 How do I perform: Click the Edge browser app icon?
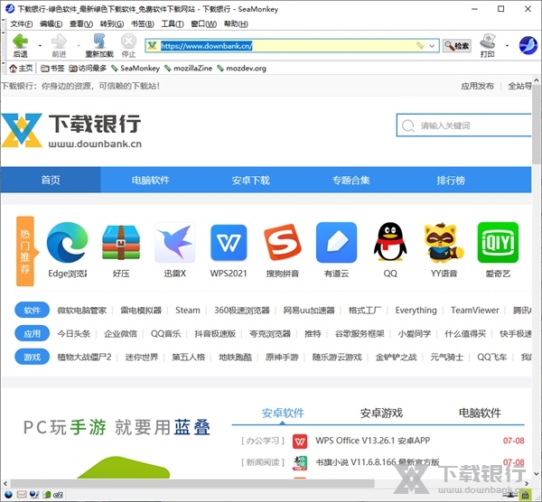pyautogui.click(x=67, y=243)
